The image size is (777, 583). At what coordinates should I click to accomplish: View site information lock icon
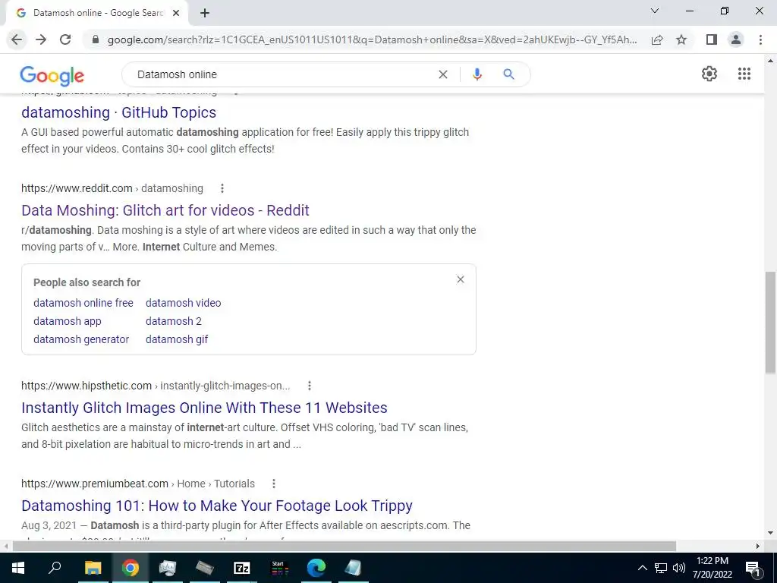pos(96,39)
